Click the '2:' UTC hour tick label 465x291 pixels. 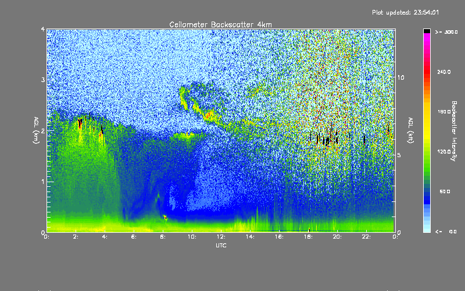pyautogui.click(x=76, y=237)
